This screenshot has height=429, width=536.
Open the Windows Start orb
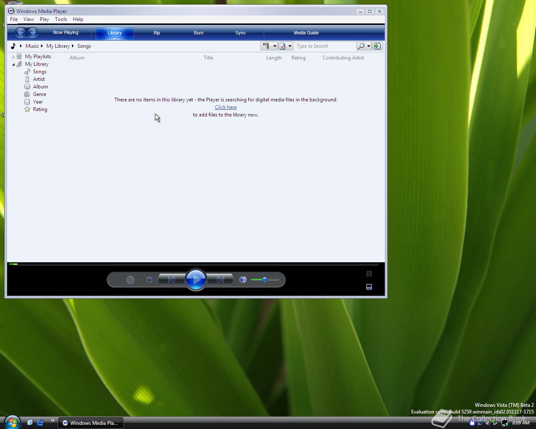coord(12,422)
